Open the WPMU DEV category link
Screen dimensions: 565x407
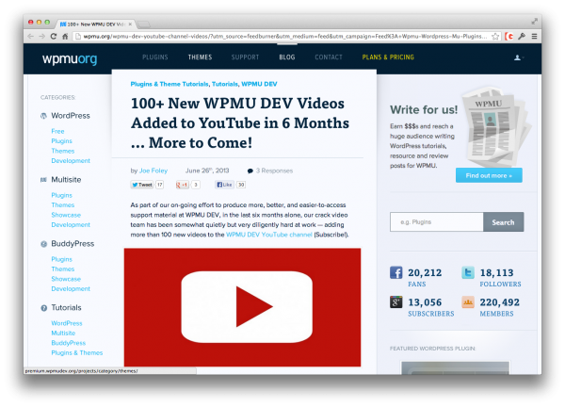(259, 84)
